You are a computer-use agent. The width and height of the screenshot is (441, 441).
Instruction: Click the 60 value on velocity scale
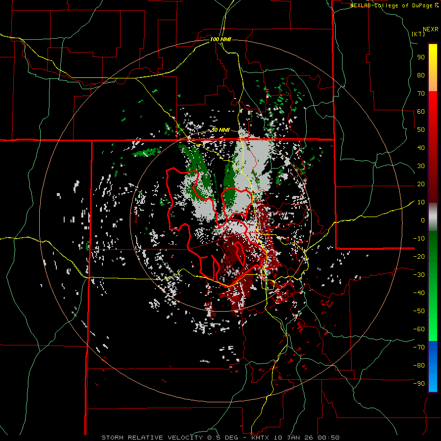(x=421, y=112)
